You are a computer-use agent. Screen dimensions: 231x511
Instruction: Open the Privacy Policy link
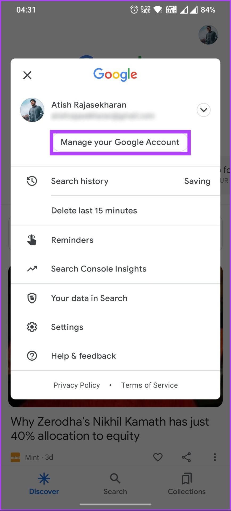click(77, 385)
